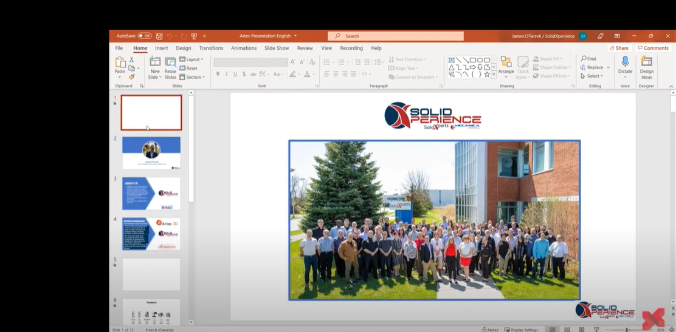Select the Format Painter brush
Viewport: 676px width, 332px height.
(131, 76)
